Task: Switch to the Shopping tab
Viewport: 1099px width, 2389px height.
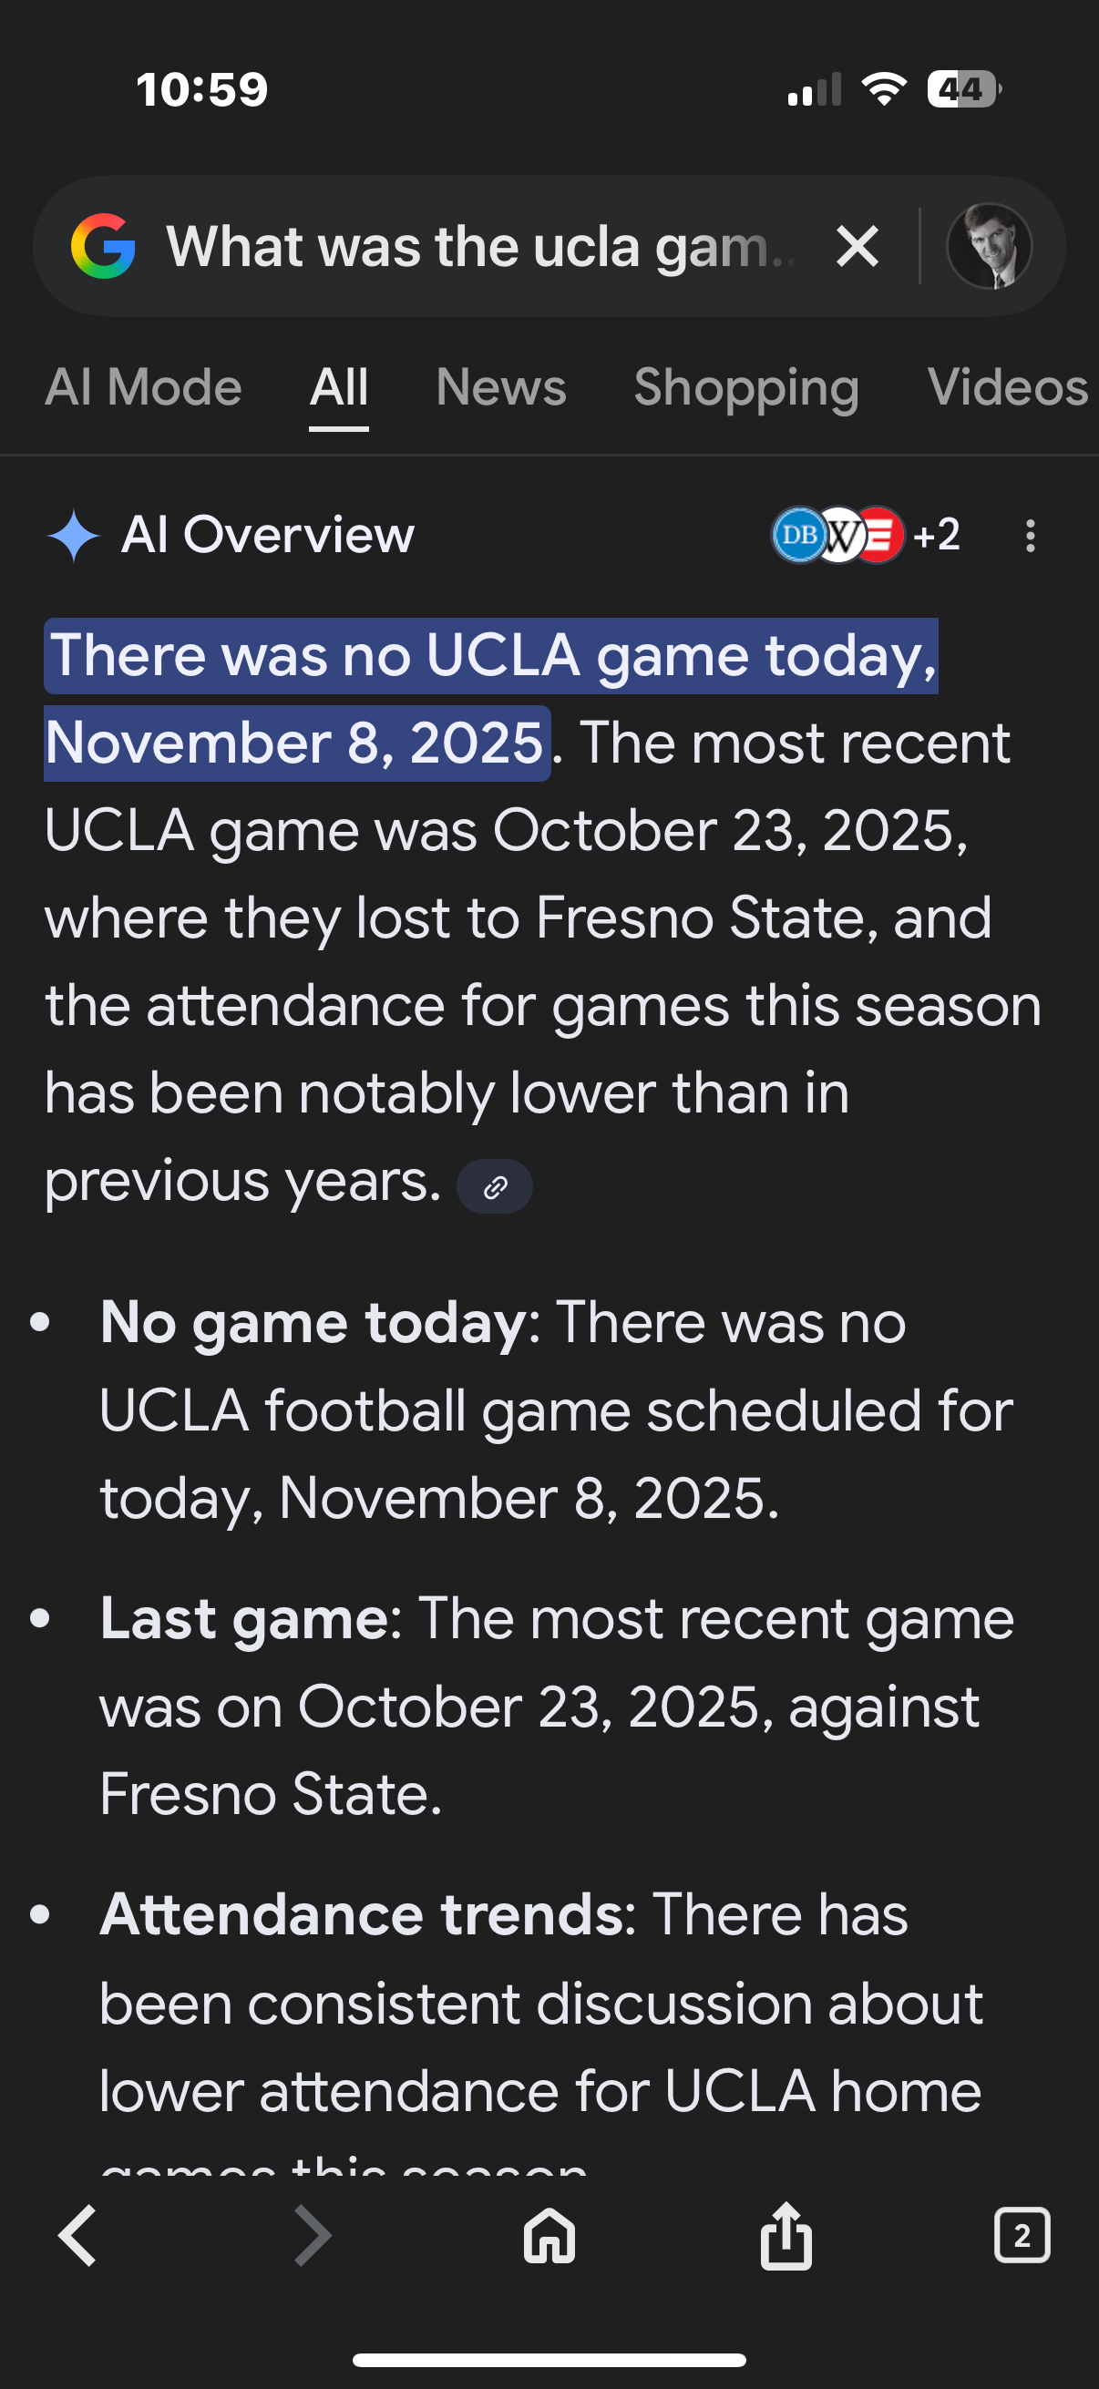Action: tap(745, 387)
